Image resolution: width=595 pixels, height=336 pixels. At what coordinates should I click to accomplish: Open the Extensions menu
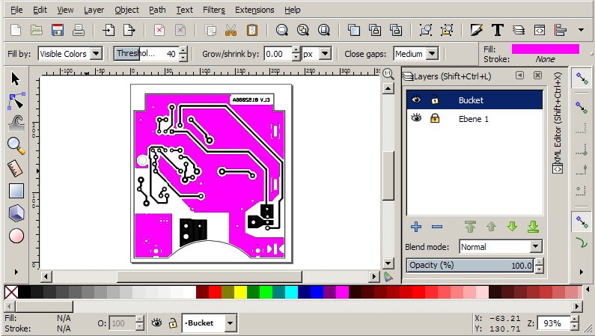[x=254, y=10]
